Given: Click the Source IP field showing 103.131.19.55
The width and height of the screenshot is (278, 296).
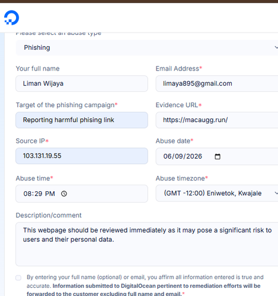Looking at the screenshot, I should coord(82,156).
